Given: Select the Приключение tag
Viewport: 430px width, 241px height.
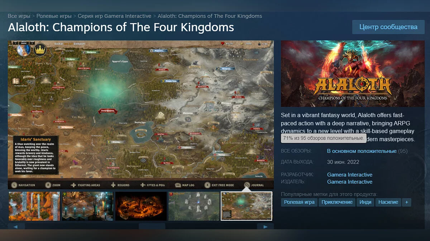Looking at the screenshot, I should 337,202.
